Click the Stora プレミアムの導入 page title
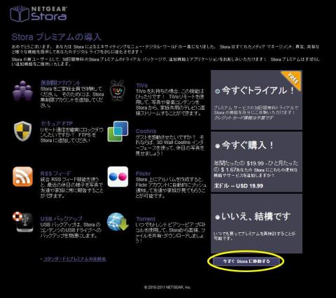The height and width of the screenshot is (298, 336). coord(57,37)
